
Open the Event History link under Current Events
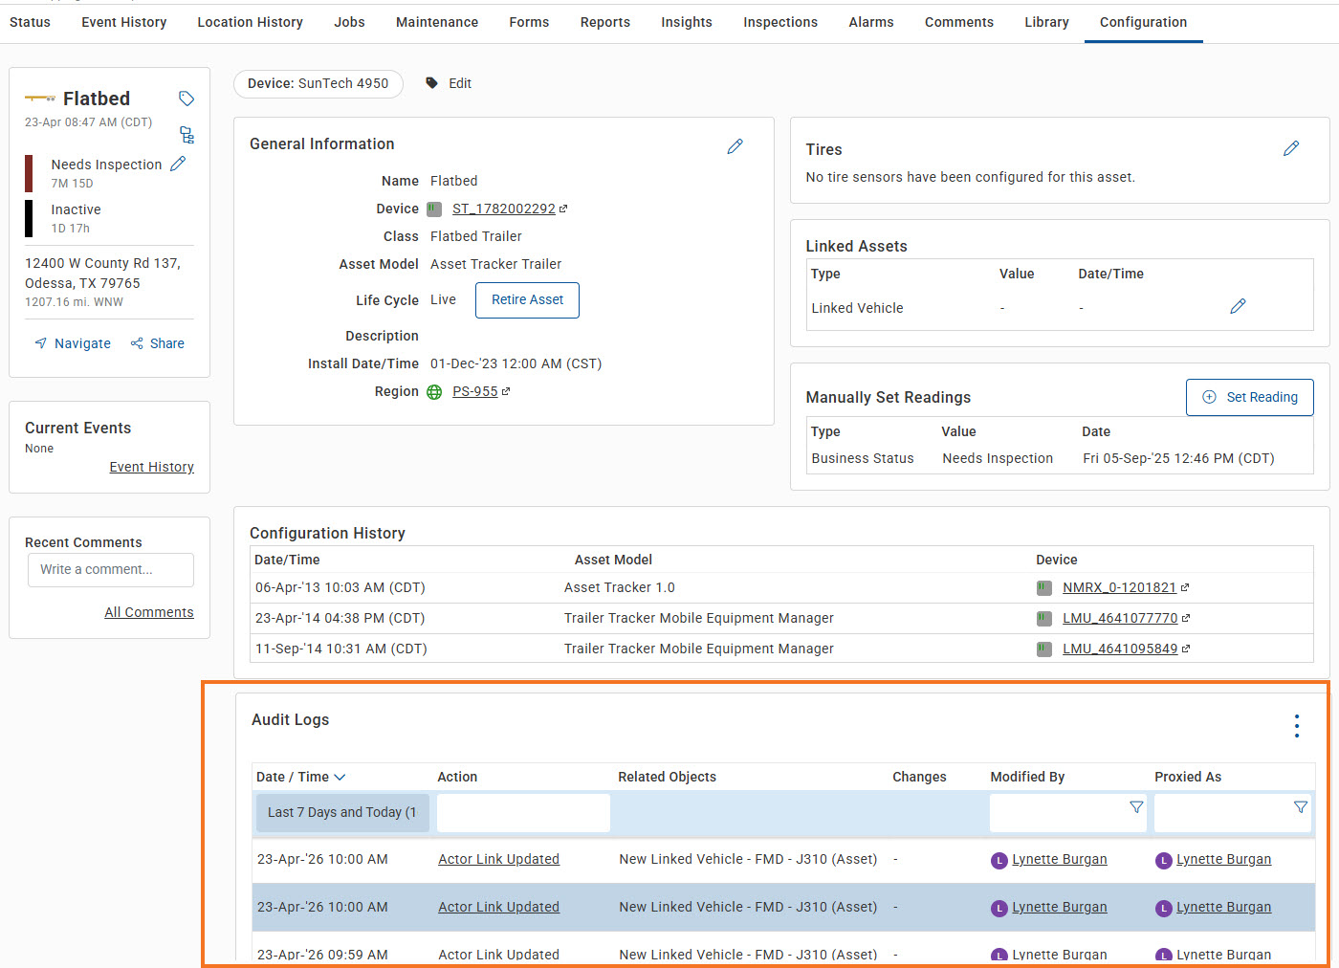[151, 467]
